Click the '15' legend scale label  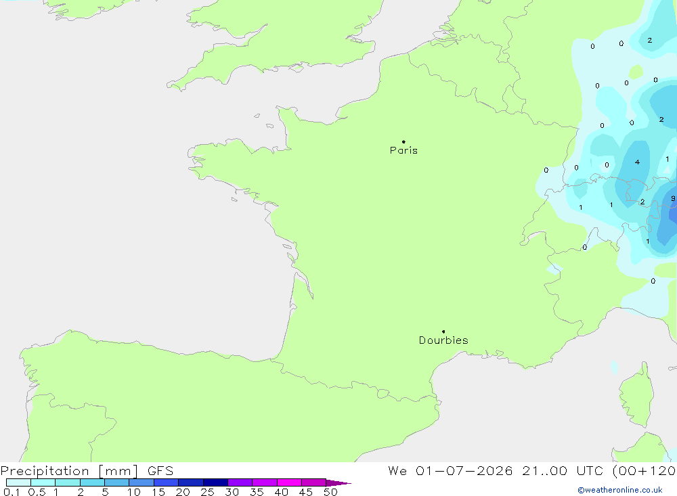click(x=158, y=492)
